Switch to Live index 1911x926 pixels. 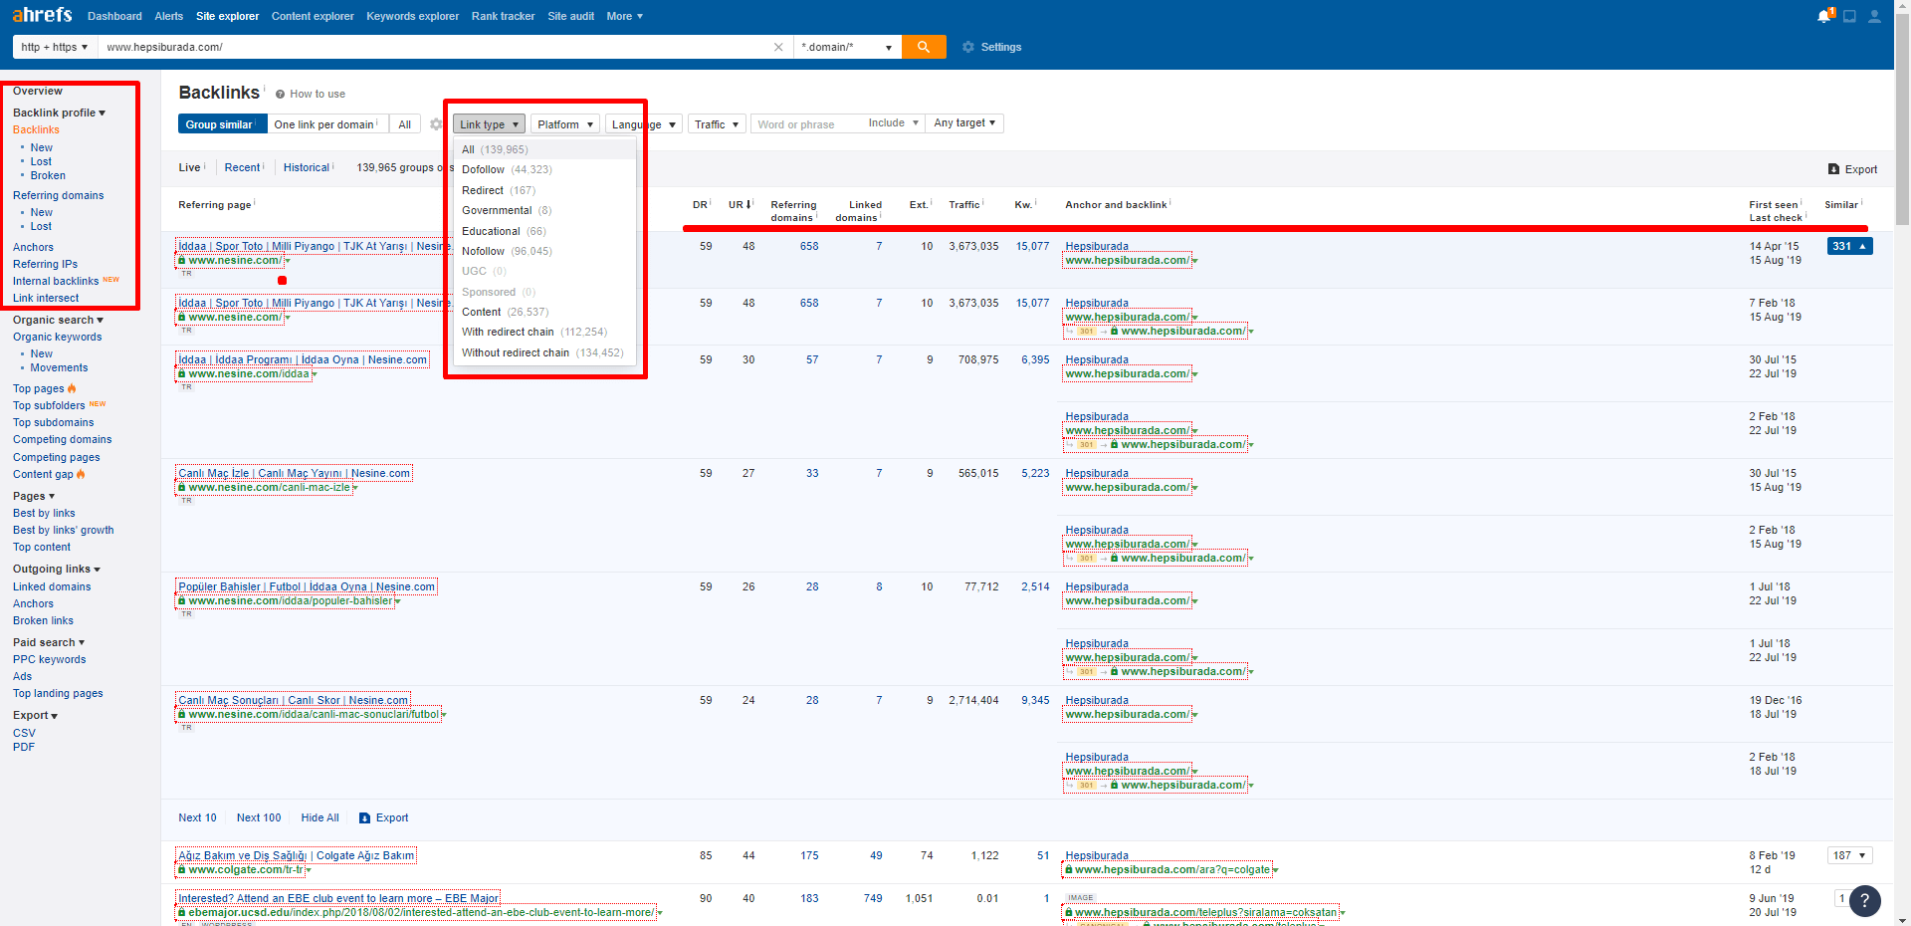coord(189,167)
